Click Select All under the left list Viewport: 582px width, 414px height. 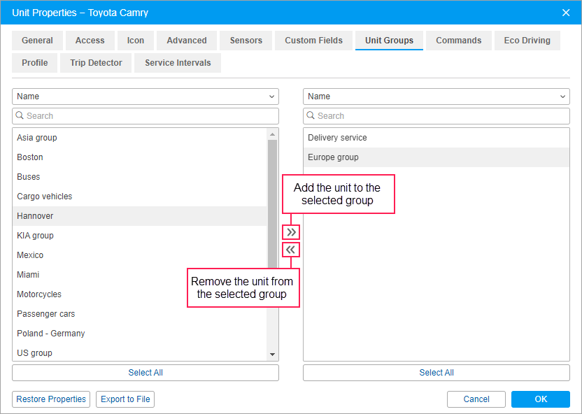click(x=145, y=373)
